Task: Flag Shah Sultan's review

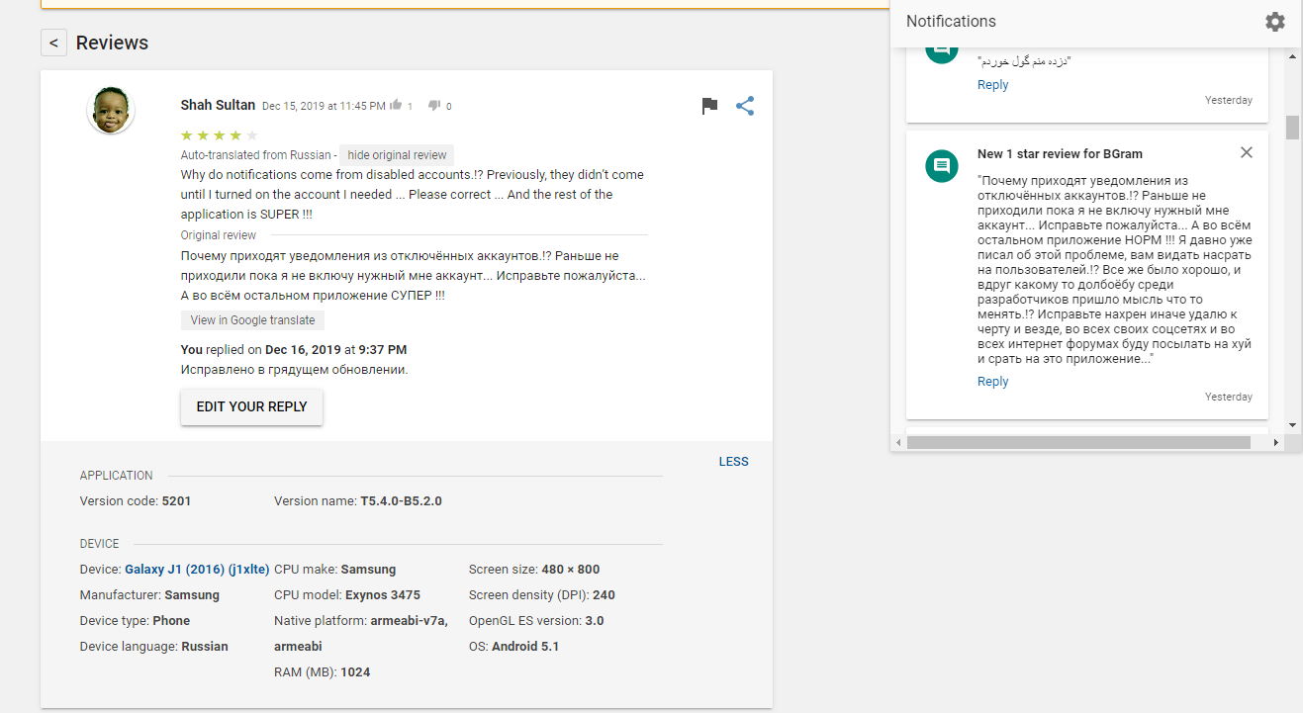Action: pyautogui.click(x=709, y=106)
